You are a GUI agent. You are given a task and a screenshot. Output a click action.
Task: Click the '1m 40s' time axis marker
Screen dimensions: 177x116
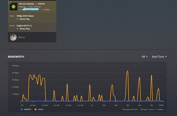pyautogui.click(x=45, y=105)
